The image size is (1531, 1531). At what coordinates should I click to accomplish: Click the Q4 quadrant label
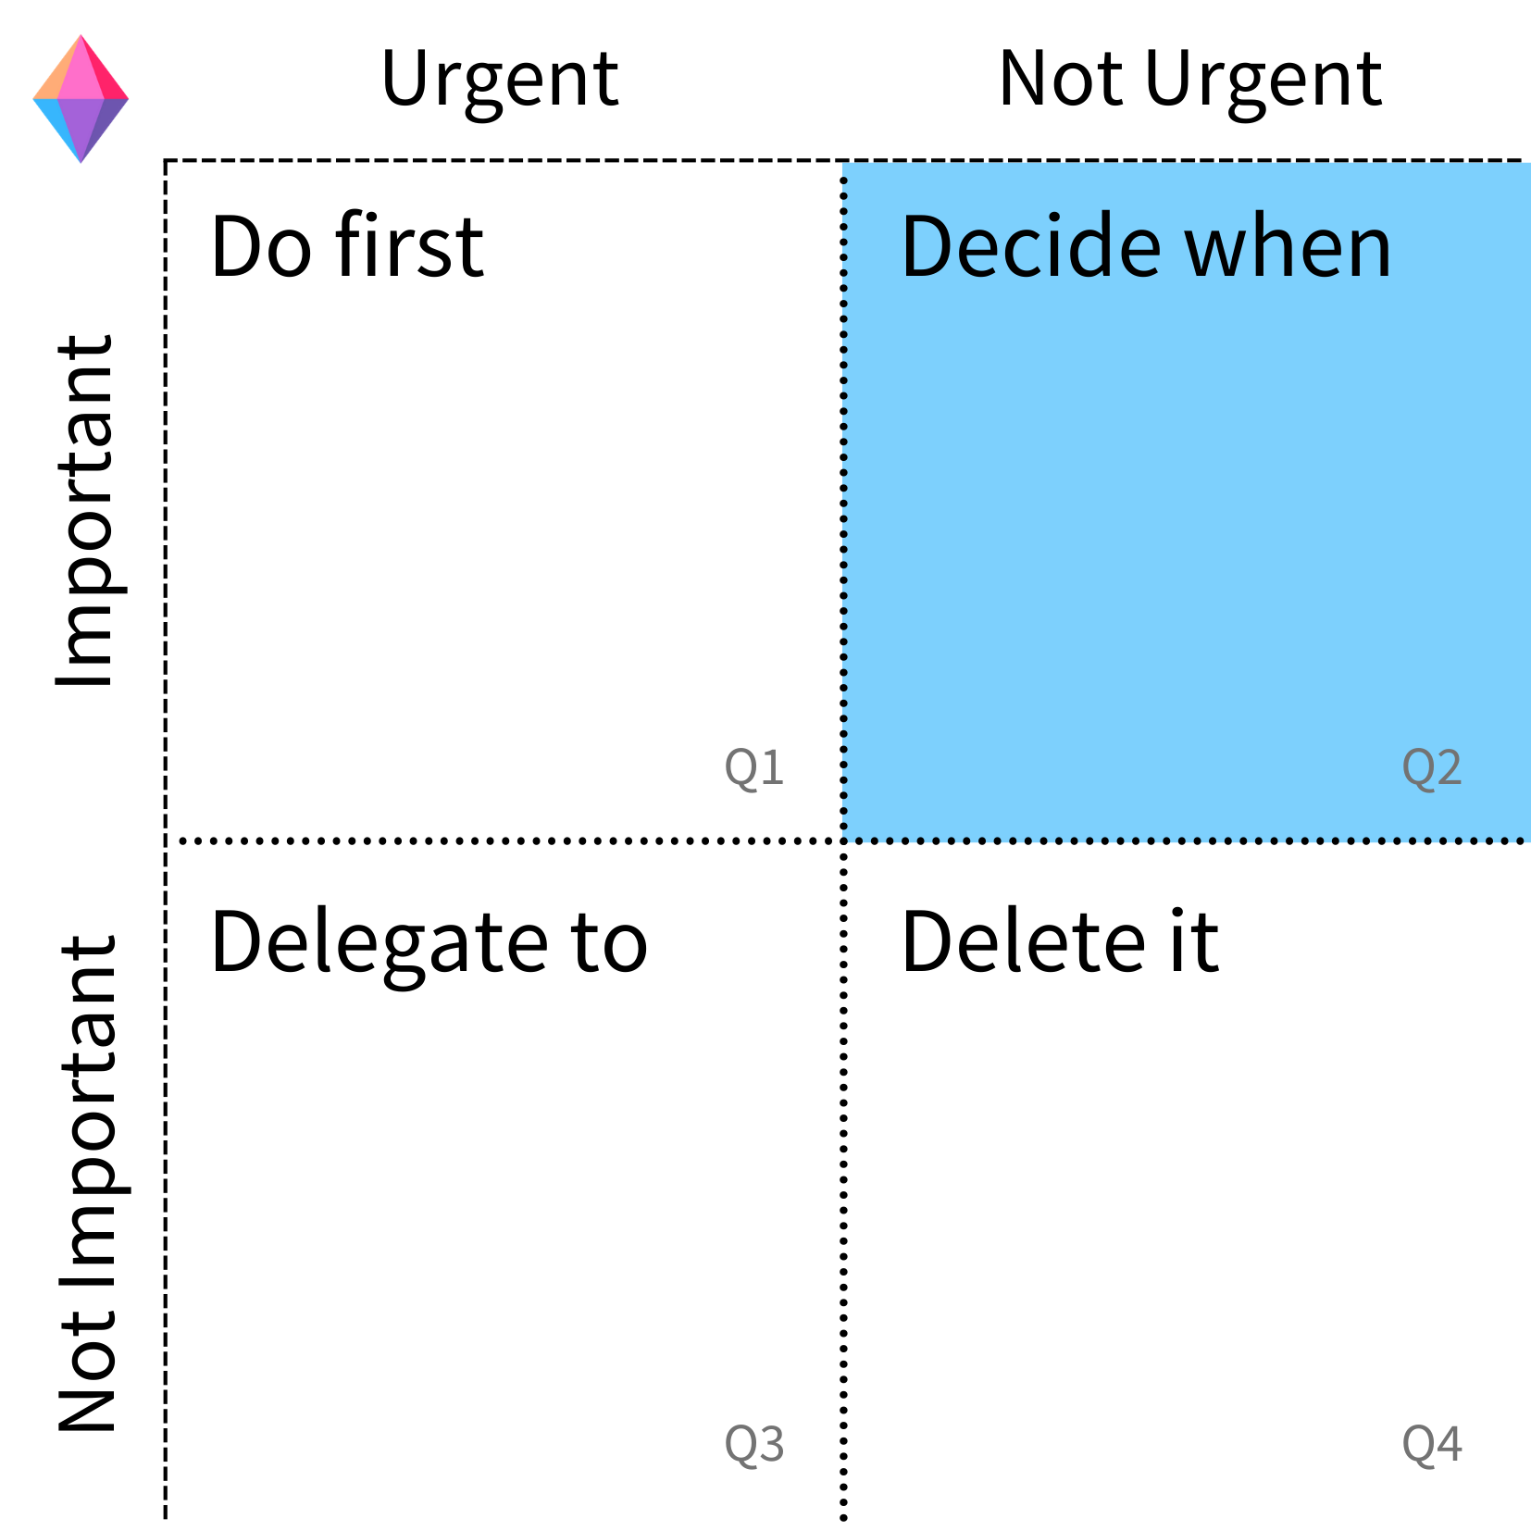tap(1432, 1444)
